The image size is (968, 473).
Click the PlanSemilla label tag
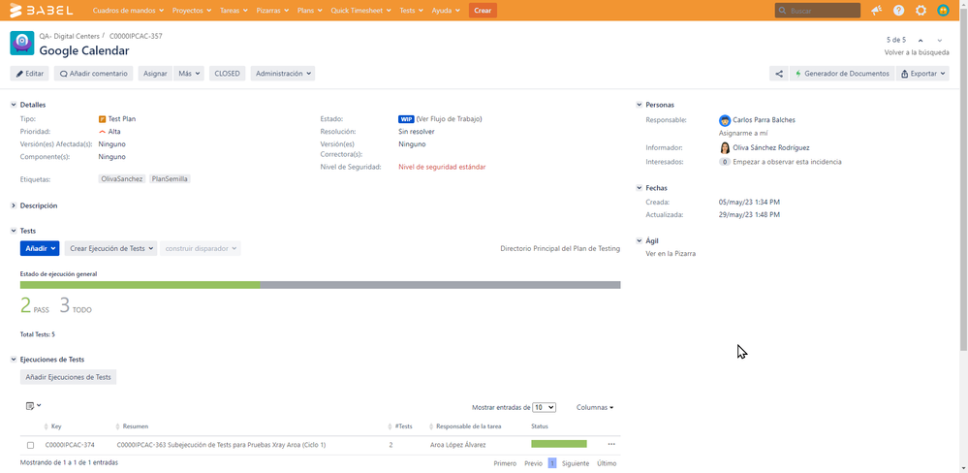coord(170,179)
